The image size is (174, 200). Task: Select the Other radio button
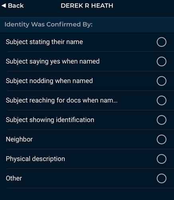coord(162,178)
